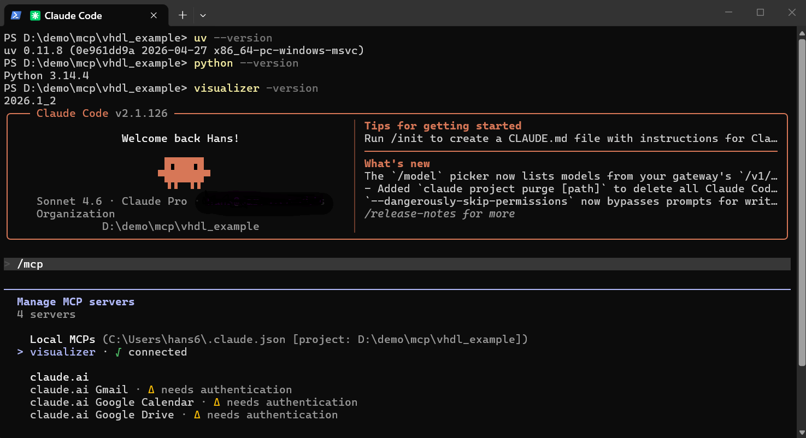Image resolution: width=806 pixels, height=438 pixels.
Task: Click the '2026.1_2' version output
Action: click(30, 100)
